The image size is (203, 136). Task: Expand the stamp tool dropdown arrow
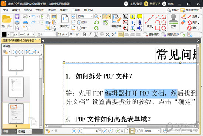point(173,29)
